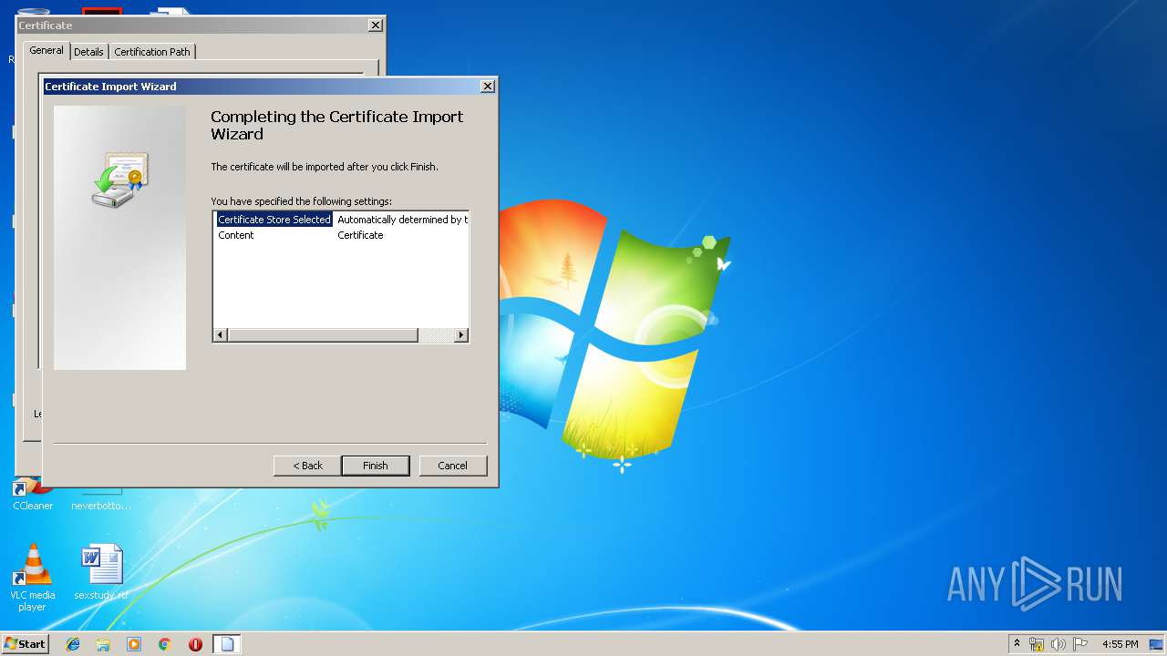Click the settings list left scroll arrow
The width and height of the screenshot is (1167, 656).
tap(220, 335)
